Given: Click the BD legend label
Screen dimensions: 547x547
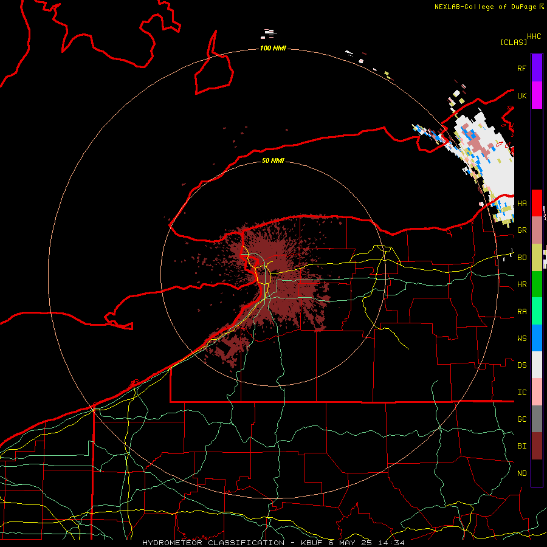Looking at the screenshot, I should (x=521, y=258).
